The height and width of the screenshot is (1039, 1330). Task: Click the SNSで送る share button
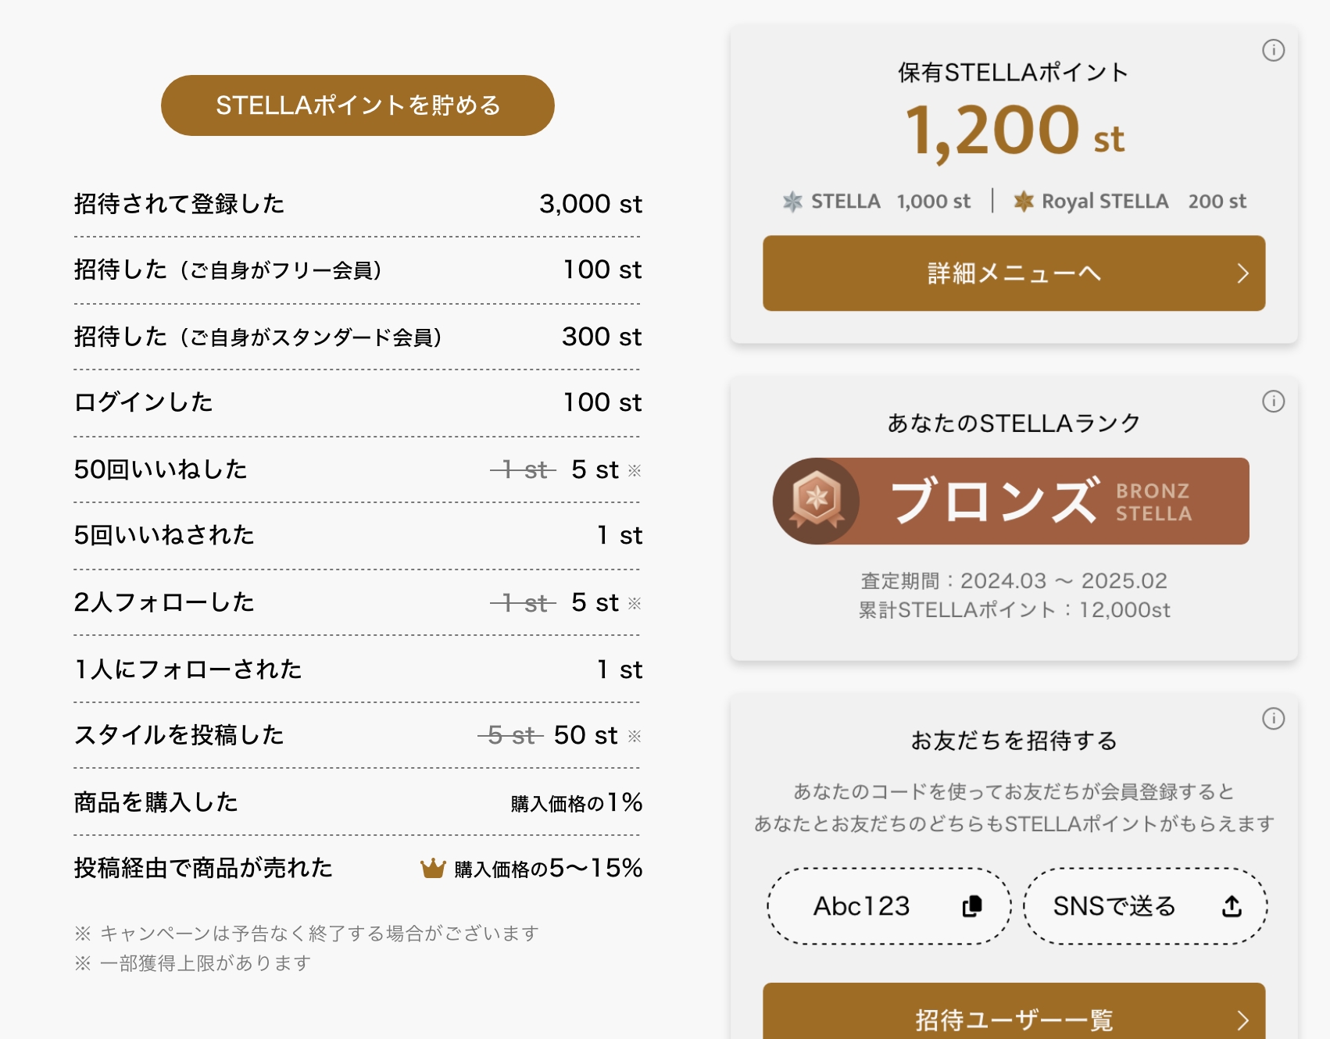[x=1144, y=906]
